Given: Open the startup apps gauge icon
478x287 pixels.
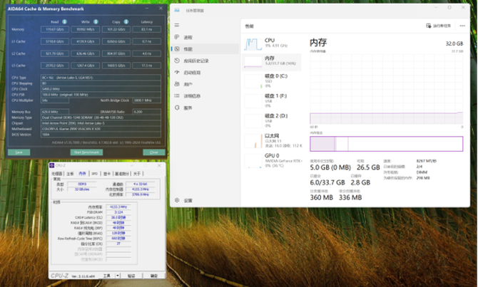Looking at the screenshot, I should click(177, 73).
